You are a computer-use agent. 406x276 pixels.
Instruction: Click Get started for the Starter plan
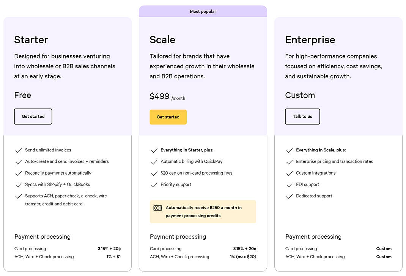point(33,117)
